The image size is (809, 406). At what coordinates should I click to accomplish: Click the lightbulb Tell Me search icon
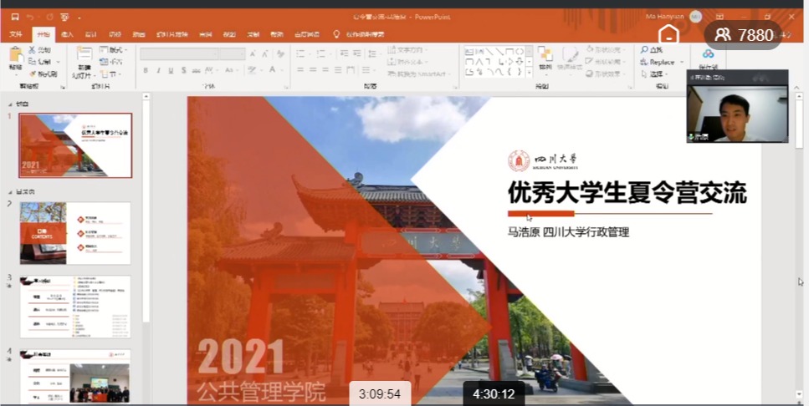[x=337, y=34]
